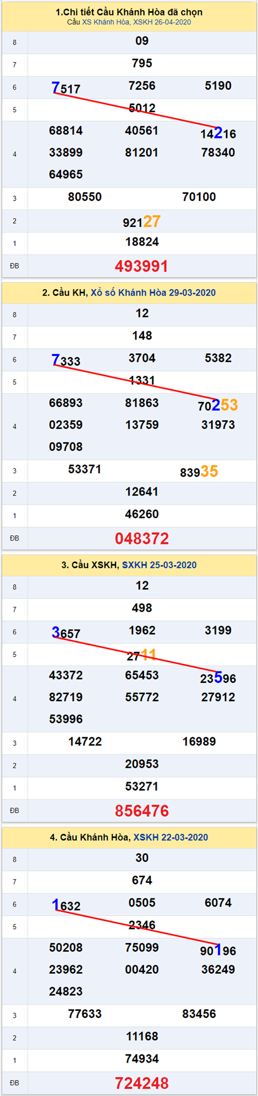
Task: Click second prize 92127
Action: tap(141, 221)
